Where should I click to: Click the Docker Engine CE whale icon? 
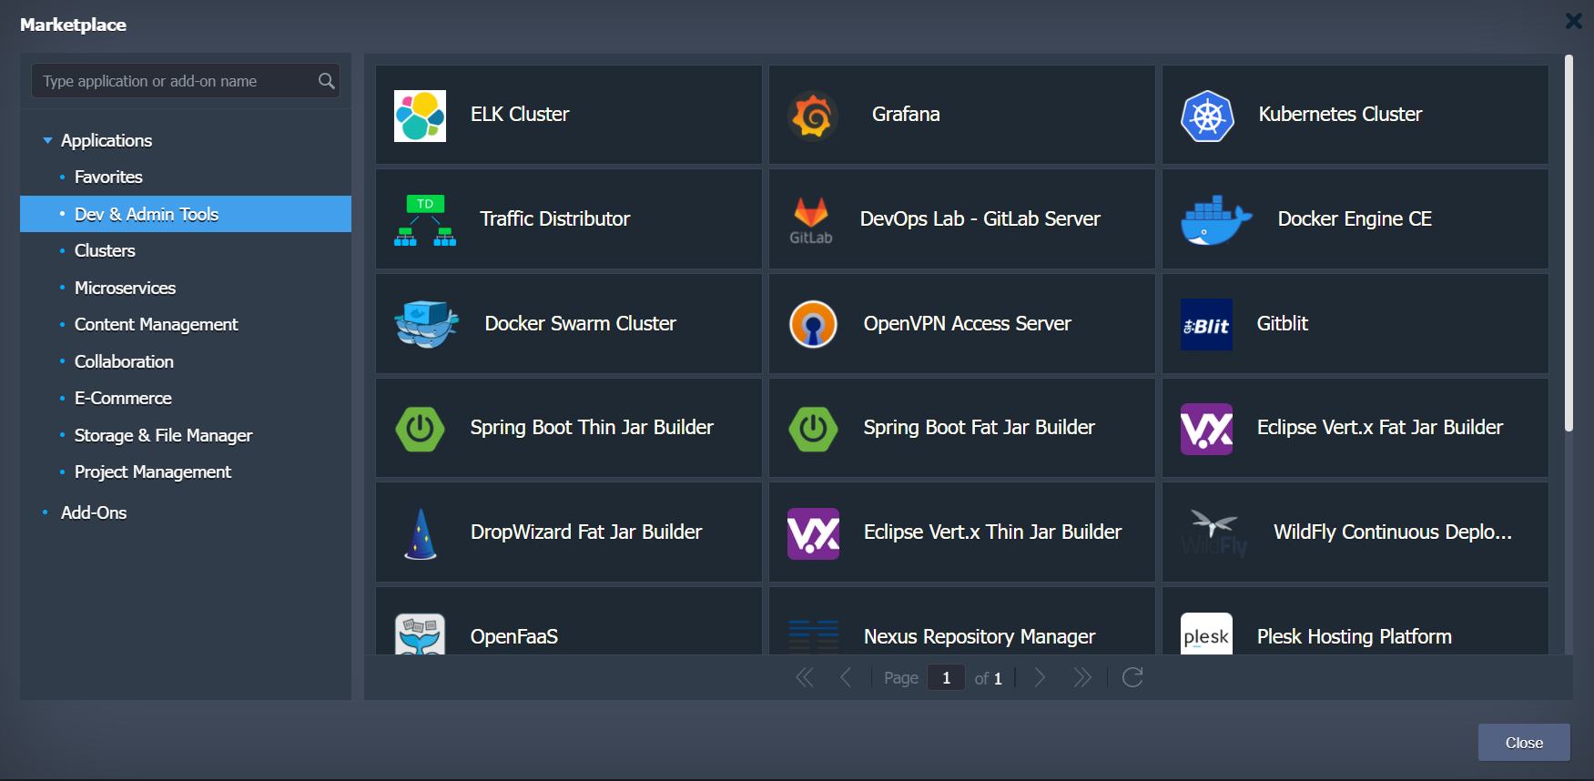(x=1216, y=220)
